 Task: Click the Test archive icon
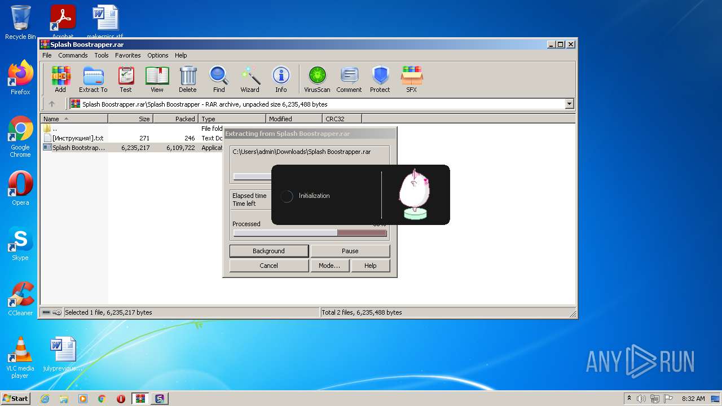(x=126, y=79)
